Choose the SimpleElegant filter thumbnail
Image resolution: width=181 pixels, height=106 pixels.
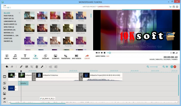(x=55, y=28)
